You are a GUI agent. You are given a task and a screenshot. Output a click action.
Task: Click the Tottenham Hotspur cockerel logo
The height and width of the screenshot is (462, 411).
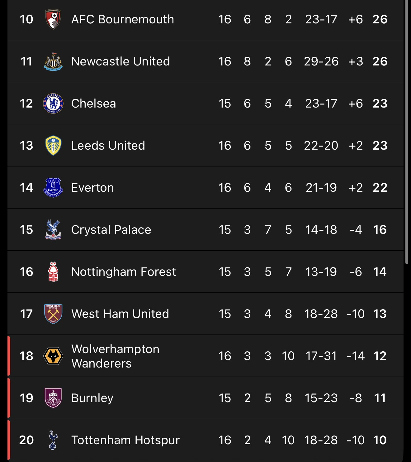pyautogui.click(x=53, y=440)
